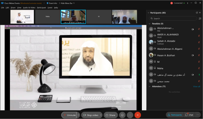Click Seitah A .Alotaibi avatar
203x119 pixels.
(x=151, y=42)
